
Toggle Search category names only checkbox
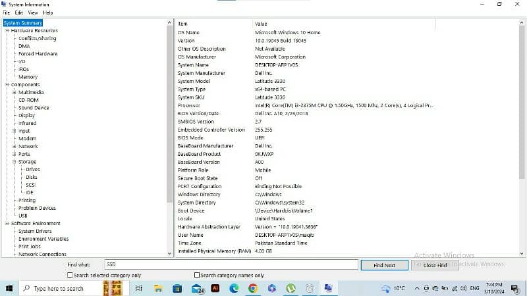pos(197,275)
